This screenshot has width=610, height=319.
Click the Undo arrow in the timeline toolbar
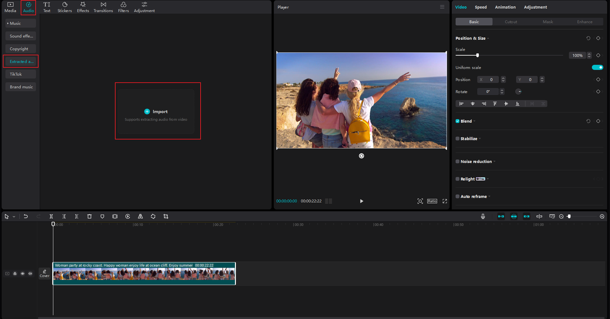(26, 216)
